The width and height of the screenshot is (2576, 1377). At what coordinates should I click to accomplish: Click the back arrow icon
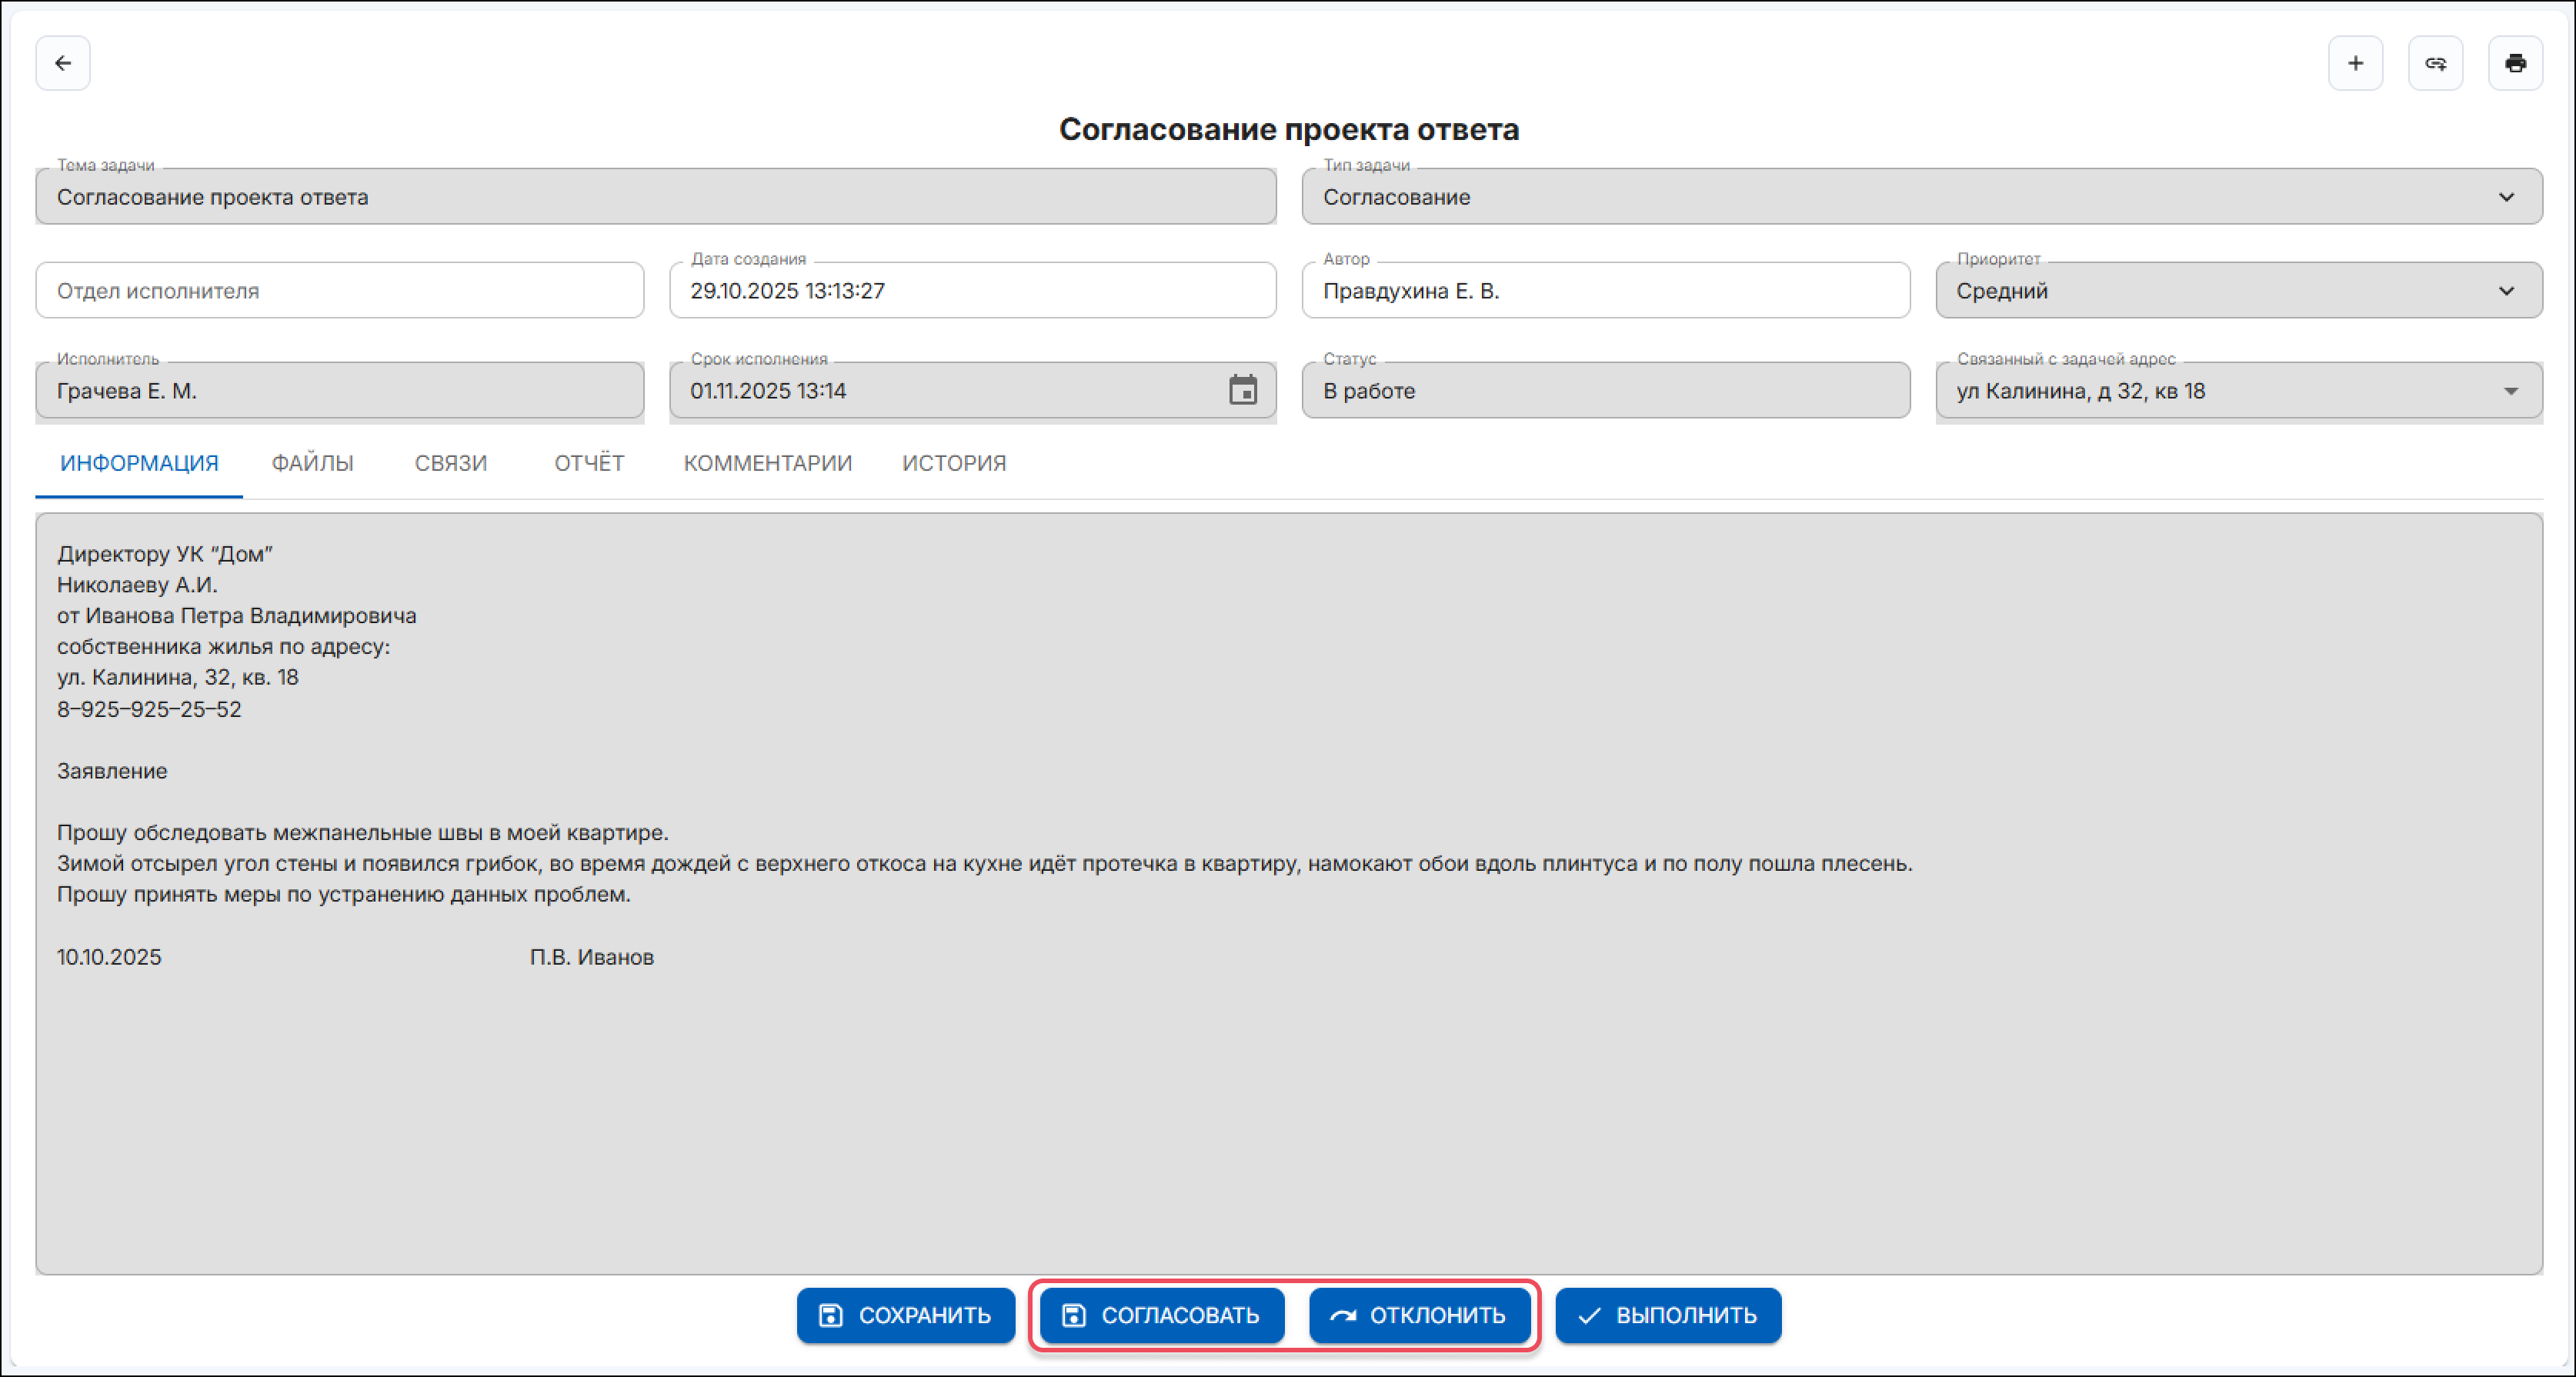(63, 63)
